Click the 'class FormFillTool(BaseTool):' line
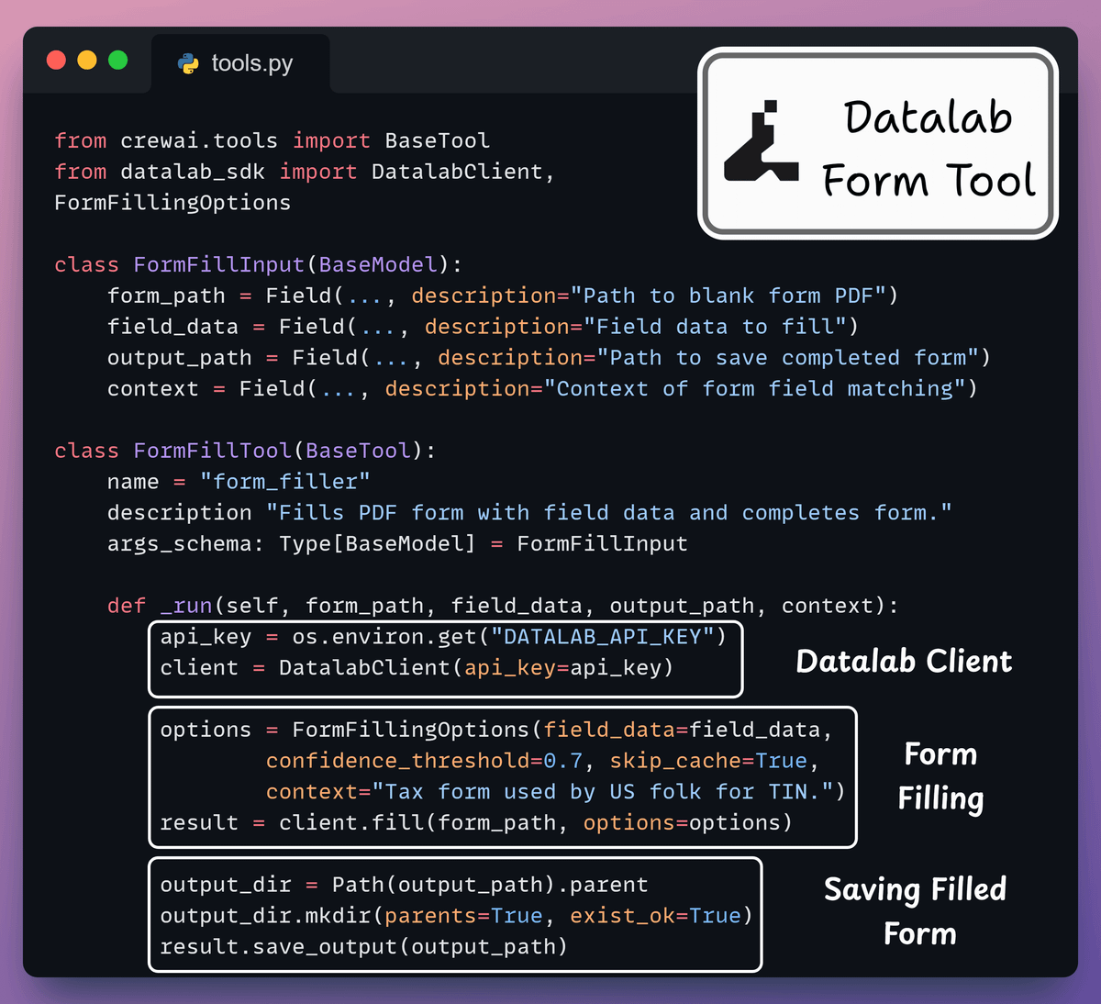The image size is (1101, 1004). (245, 451)
